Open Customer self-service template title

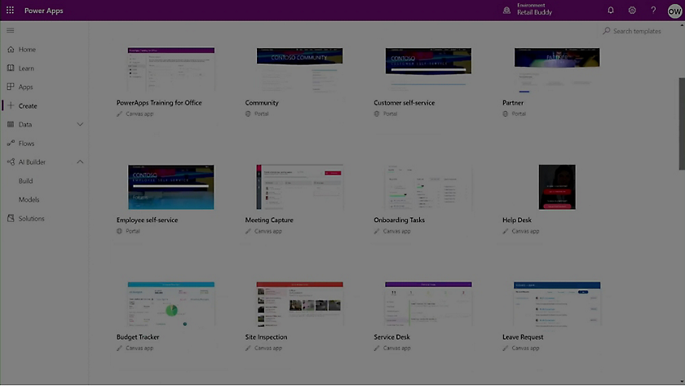(404, 103)
